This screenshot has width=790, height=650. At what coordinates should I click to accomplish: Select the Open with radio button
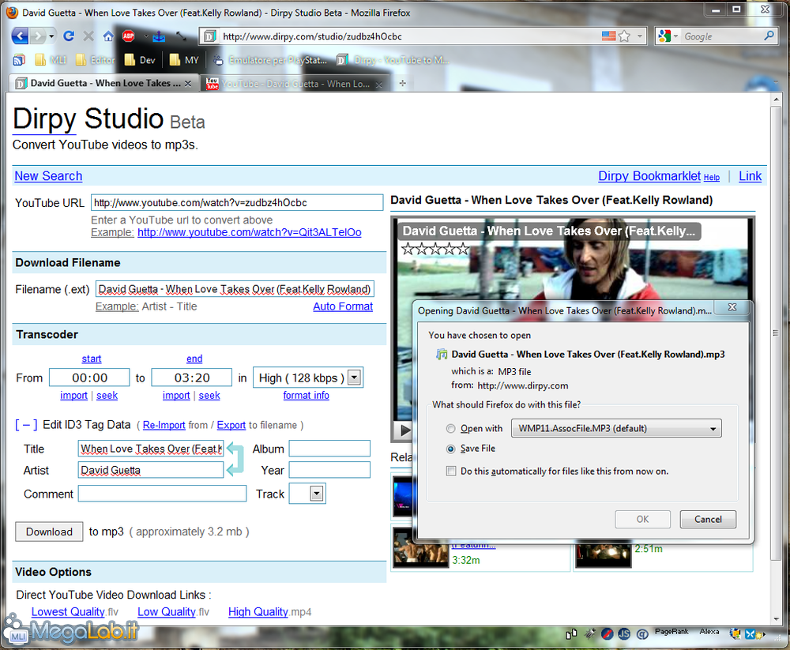pyautogui.click(x=450, y=429)
